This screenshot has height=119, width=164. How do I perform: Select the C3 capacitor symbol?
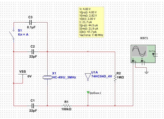31,22
